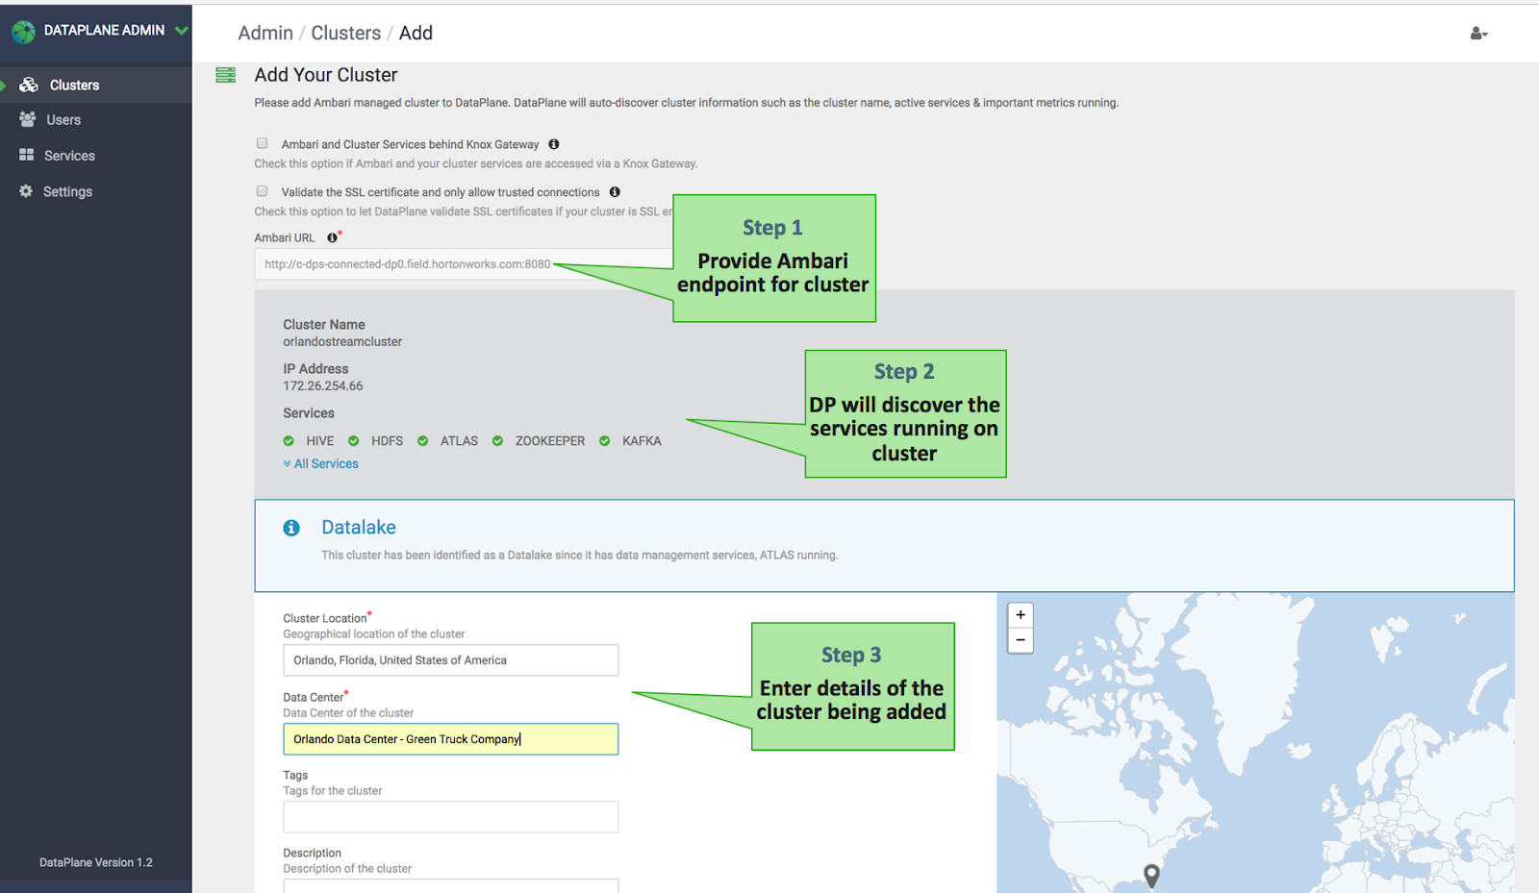Click the Cluster Location input field
Image resolution: width=1539 pixels, height=893 pixels.
pos(450,660)
